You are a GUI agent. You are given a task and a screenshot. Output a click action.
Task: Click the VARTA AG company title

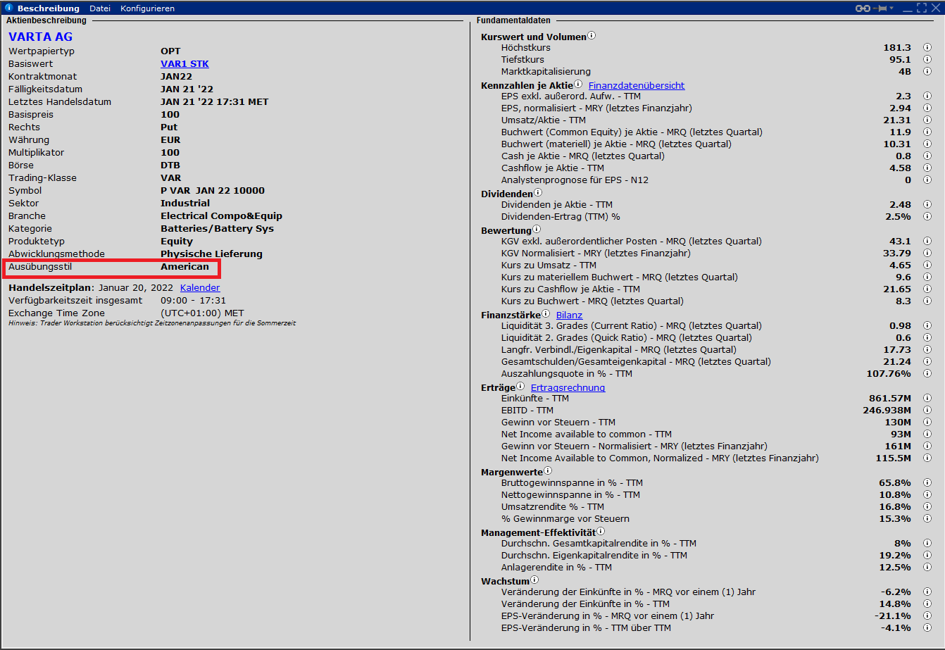coord(40,37)
